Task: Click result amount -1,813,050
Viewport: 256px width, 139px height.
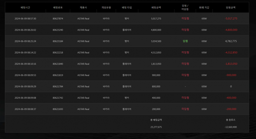Action: (231, 64)
